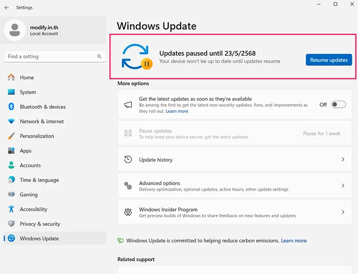Open Learn more link about carbon emissions

click(x=294, y=240)
